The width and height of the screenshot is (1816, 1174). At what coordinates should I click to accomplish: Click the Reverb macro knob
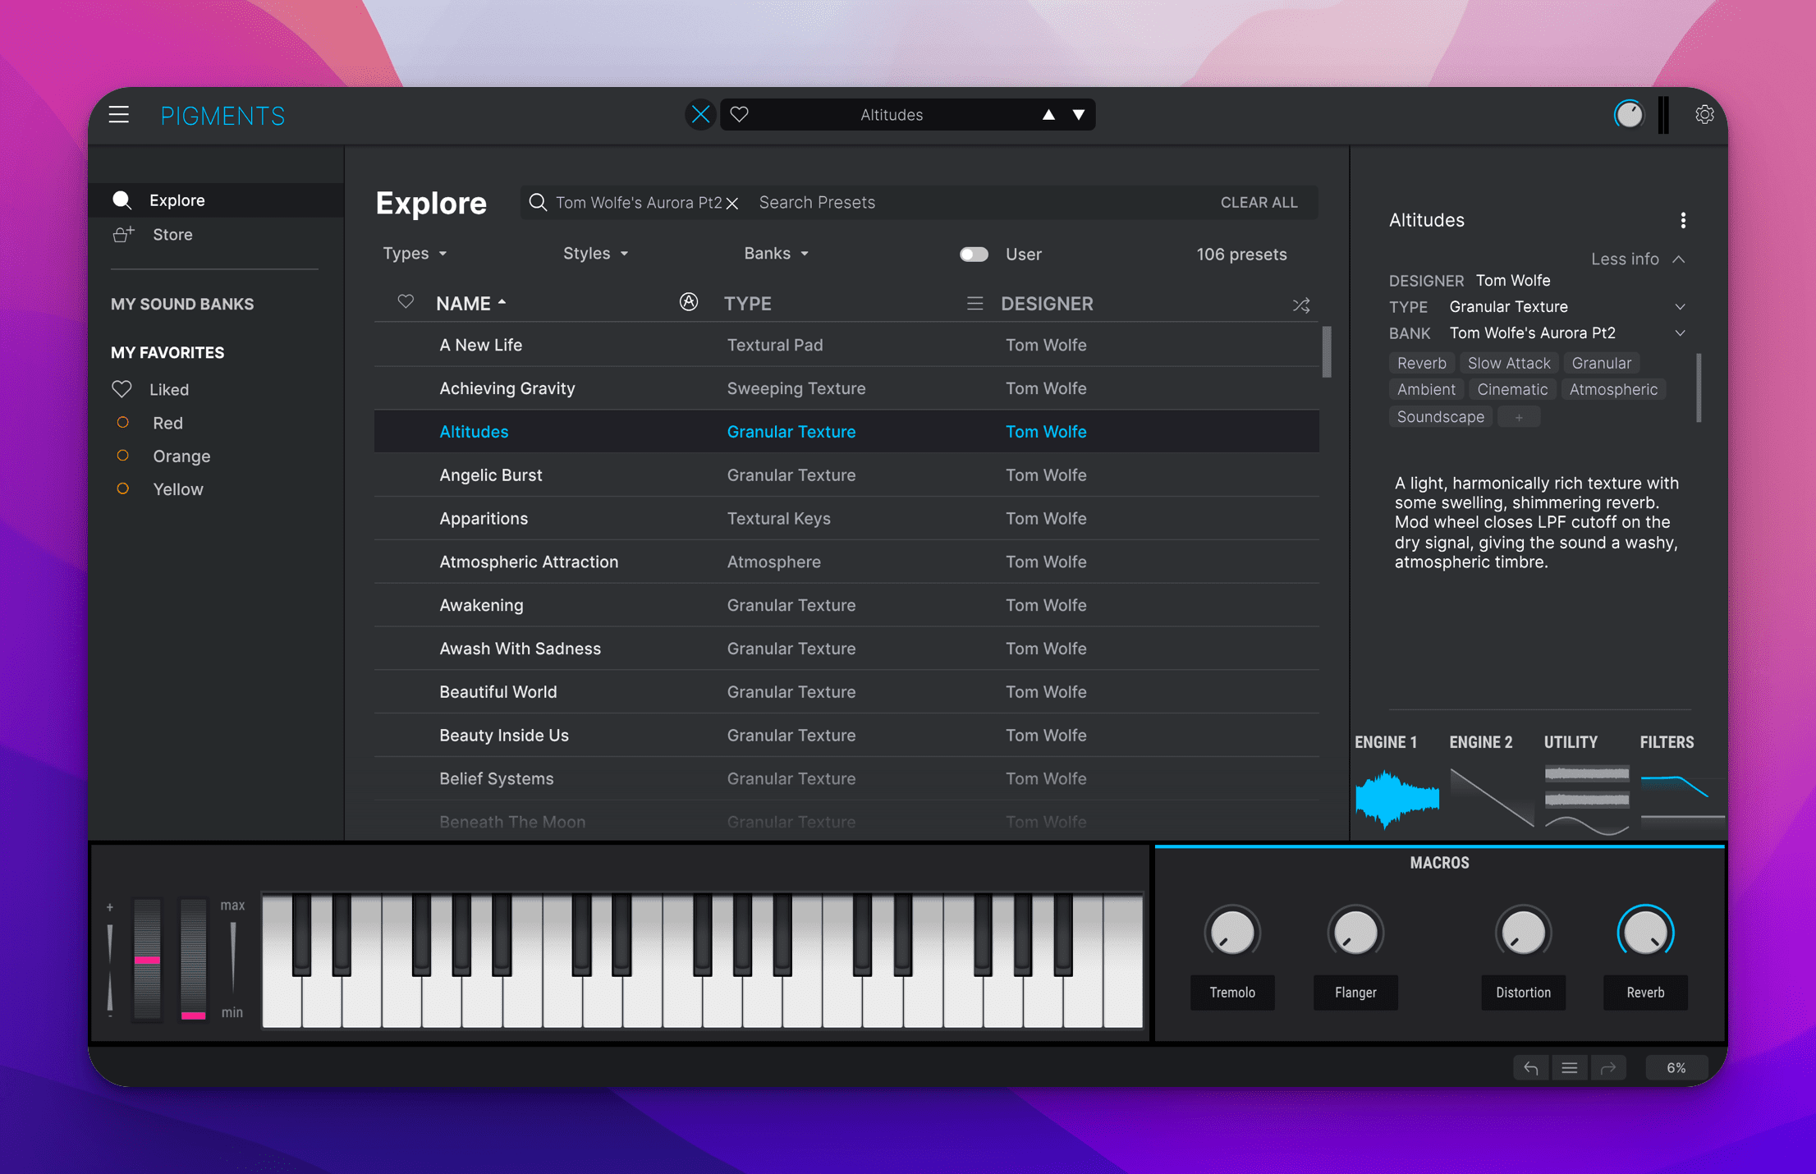click(x=1645, y=932)
